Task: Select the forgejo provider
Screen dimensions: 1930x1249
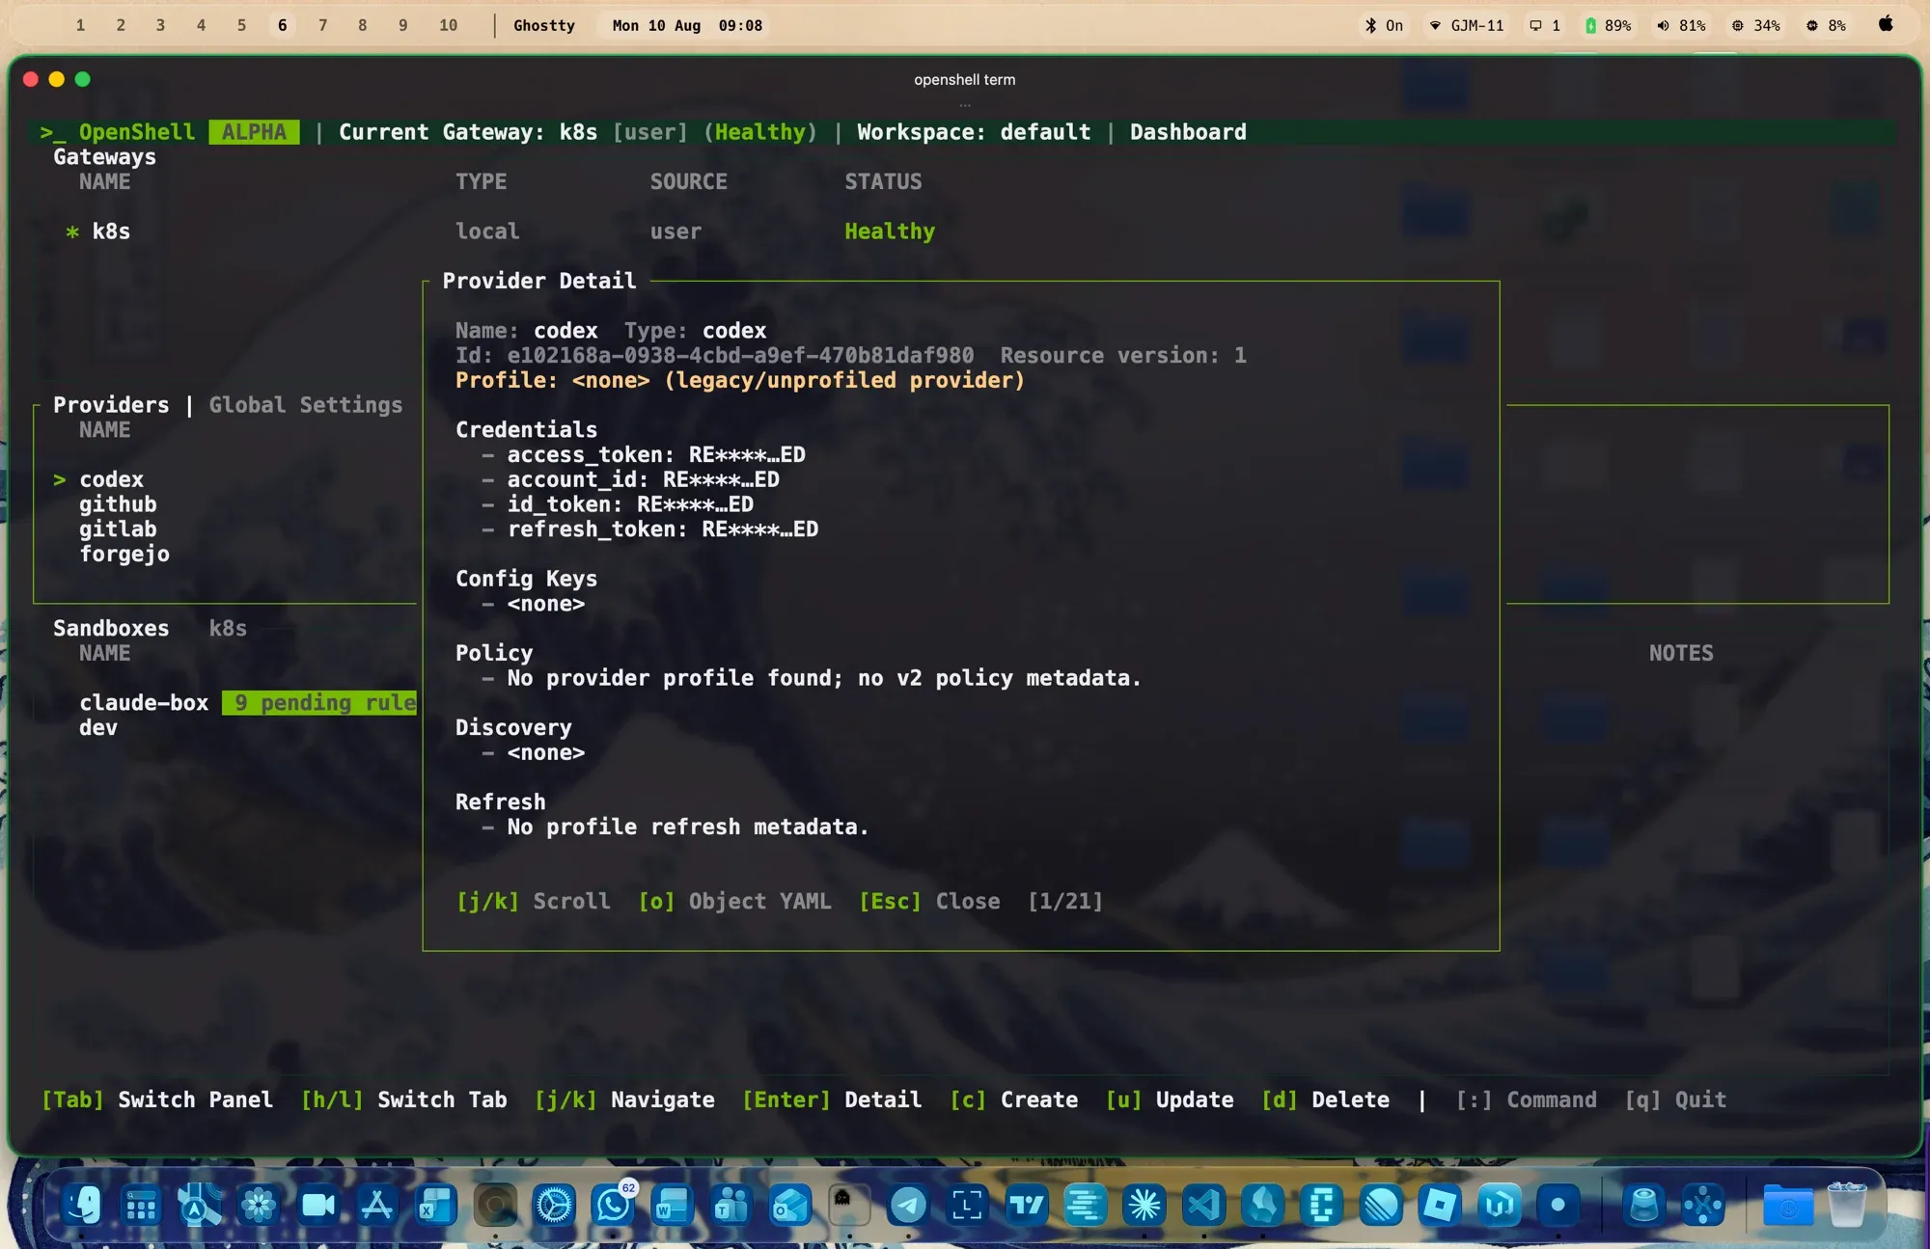Action: pos(124,554)
